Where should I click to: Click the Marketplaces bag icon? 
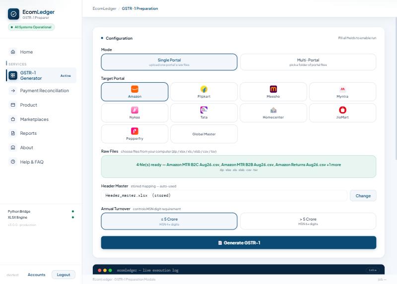pyautogui.click(x=13, y=119)
